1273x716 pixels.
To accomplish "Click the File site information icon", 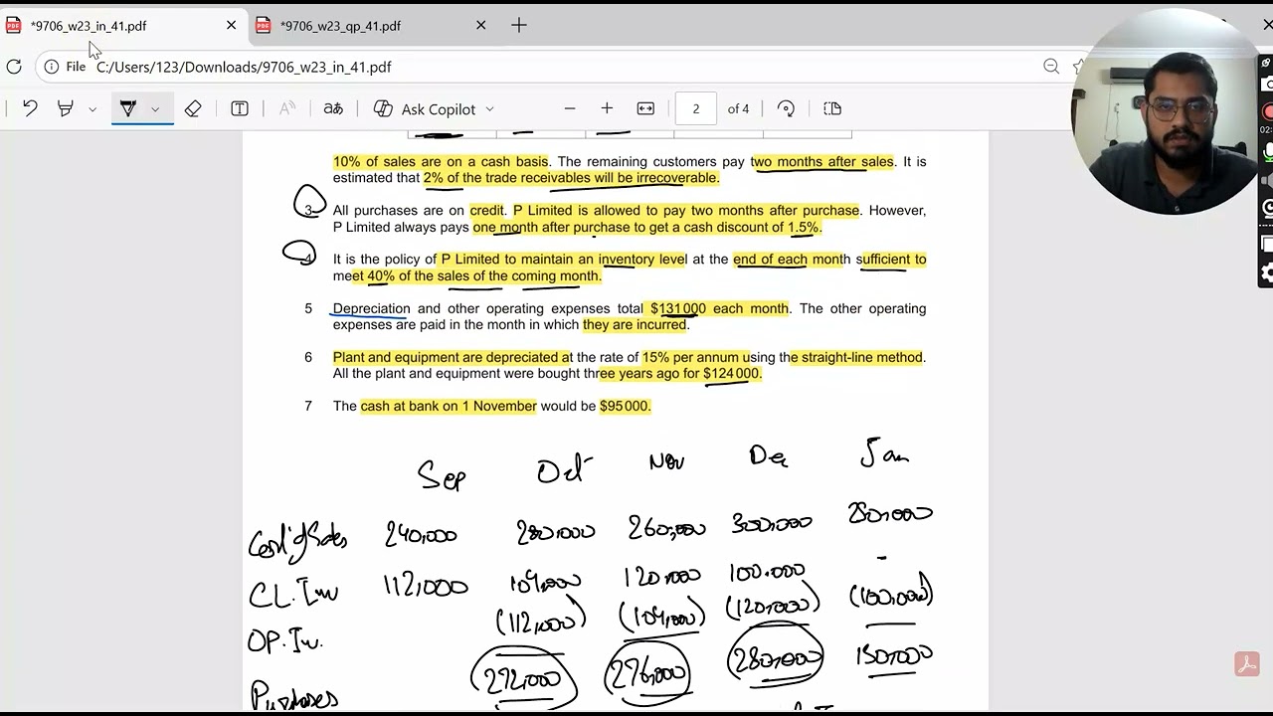I will click(52, 67).
